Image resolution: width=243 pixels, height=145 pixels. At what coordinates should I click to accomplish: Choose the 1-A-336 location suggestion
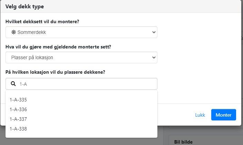pyautogui.click(x=19, y=109)
